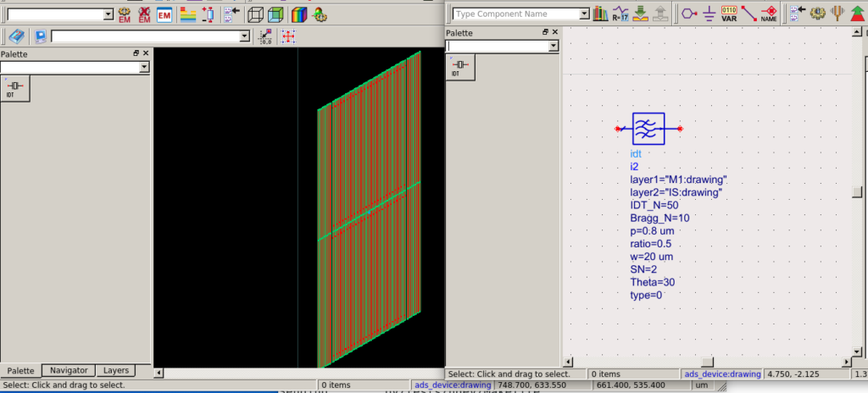Open the rainbow substrate editor icon
This screenshot has height=393, width=868.
298,14
